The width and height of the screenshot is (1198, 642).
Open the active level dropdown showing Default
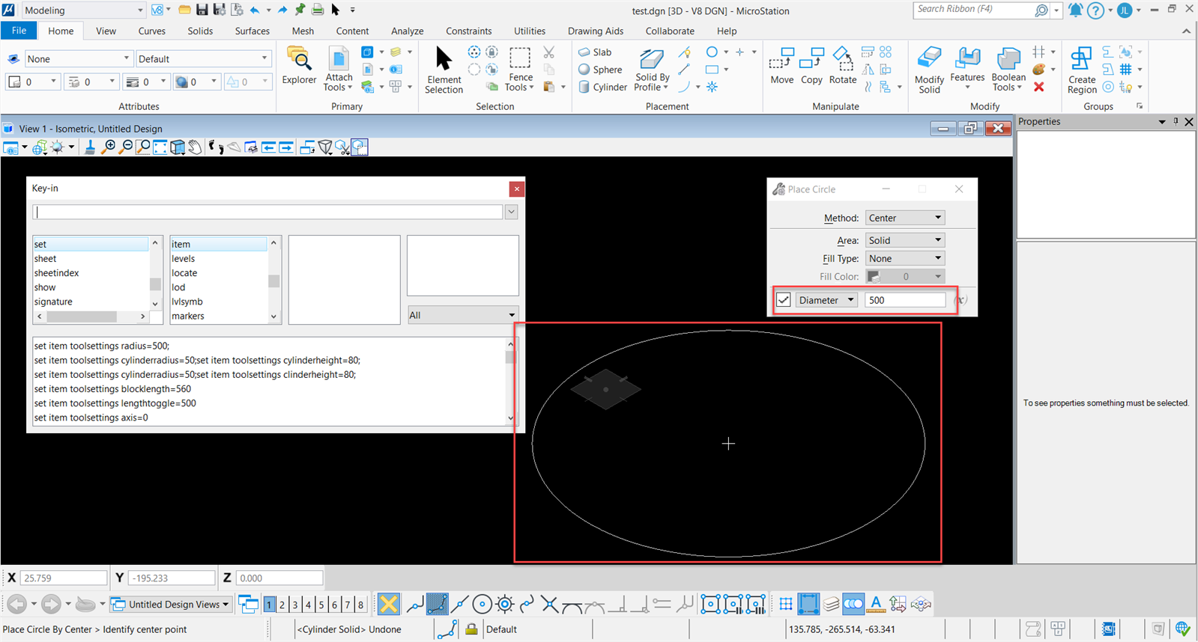203,58
